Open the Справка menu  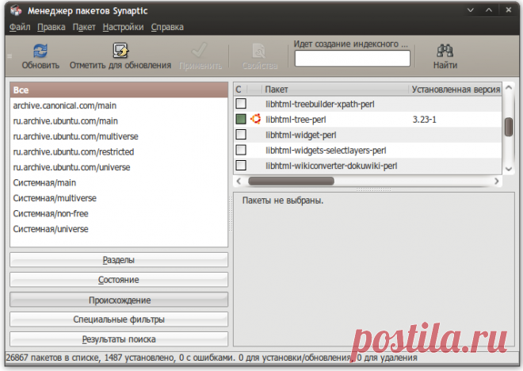167,27
